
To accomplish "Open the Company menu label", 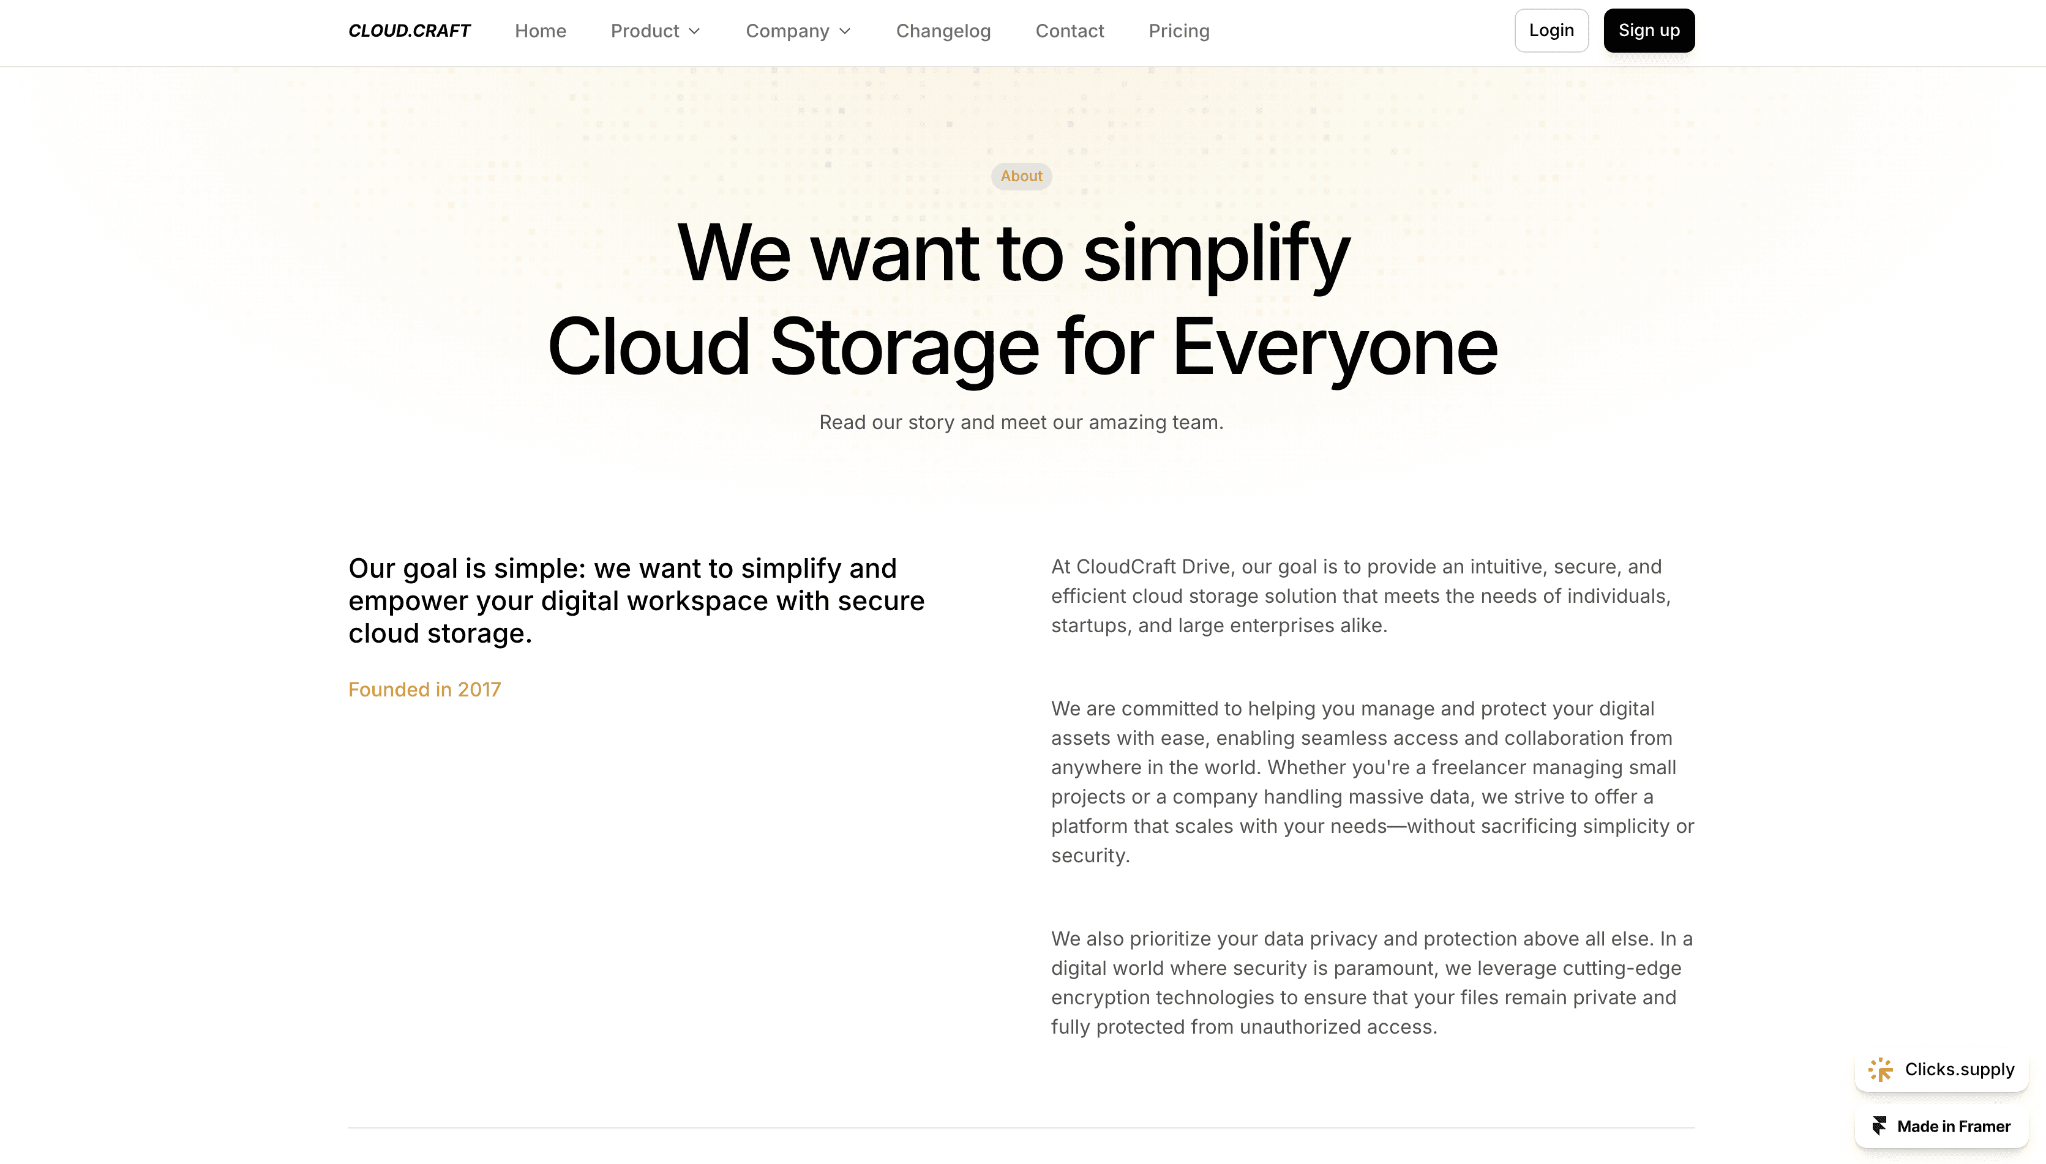I will [787, 31].
